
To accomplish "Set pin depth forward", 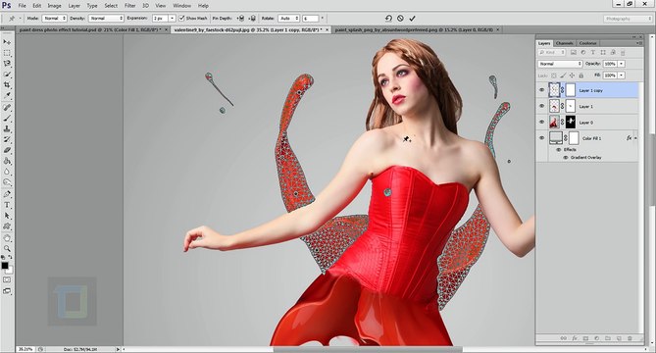I will 240,19.
